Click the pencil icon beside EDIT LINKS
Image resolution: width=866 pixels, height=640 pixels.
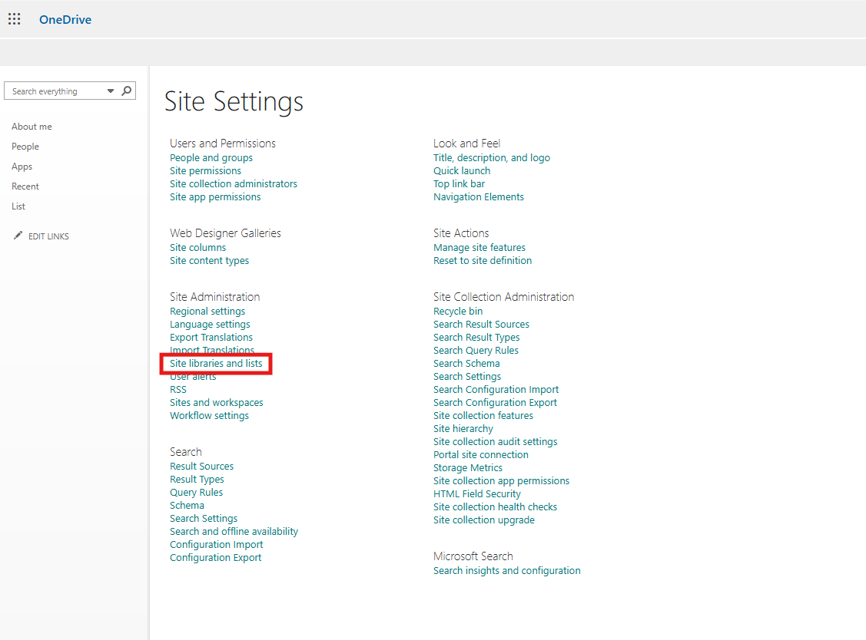click(x=18, y=236)
